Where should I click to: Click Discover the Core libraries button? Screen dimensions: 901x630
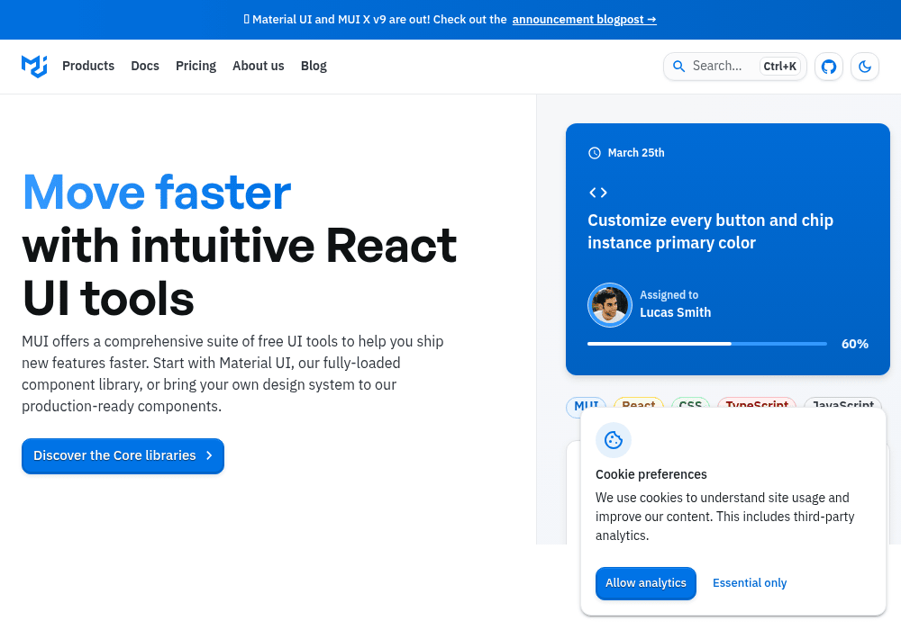123,456
